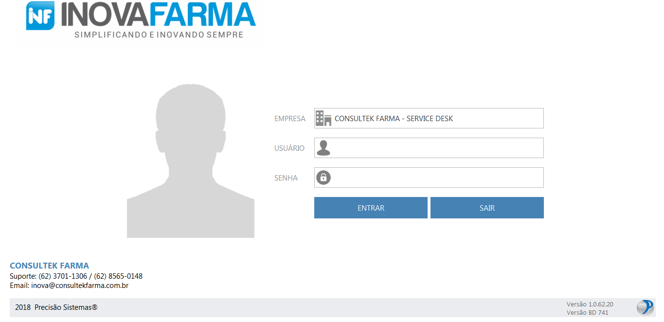
Task: Click the inova@consultekfarma.com.br email text
Action: pyautogui.click(x=80, y=286)
